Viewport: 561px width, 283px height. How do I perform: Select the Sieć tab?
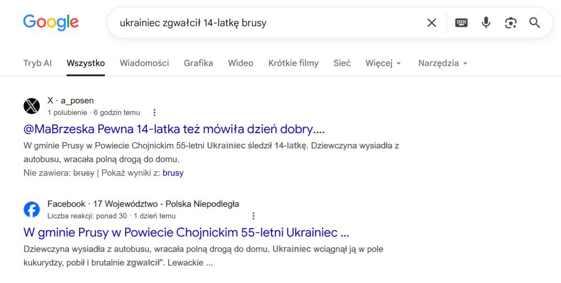pyautogui.click(x=342, y=63)
